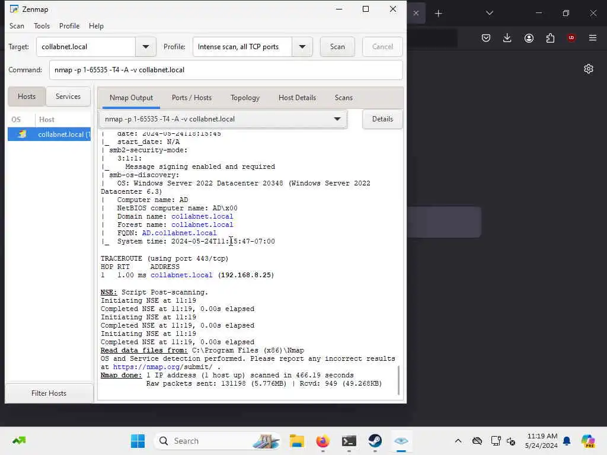Click the taskbar Search box
Screen dimensions: 607x455
click(x=218, y=441)
